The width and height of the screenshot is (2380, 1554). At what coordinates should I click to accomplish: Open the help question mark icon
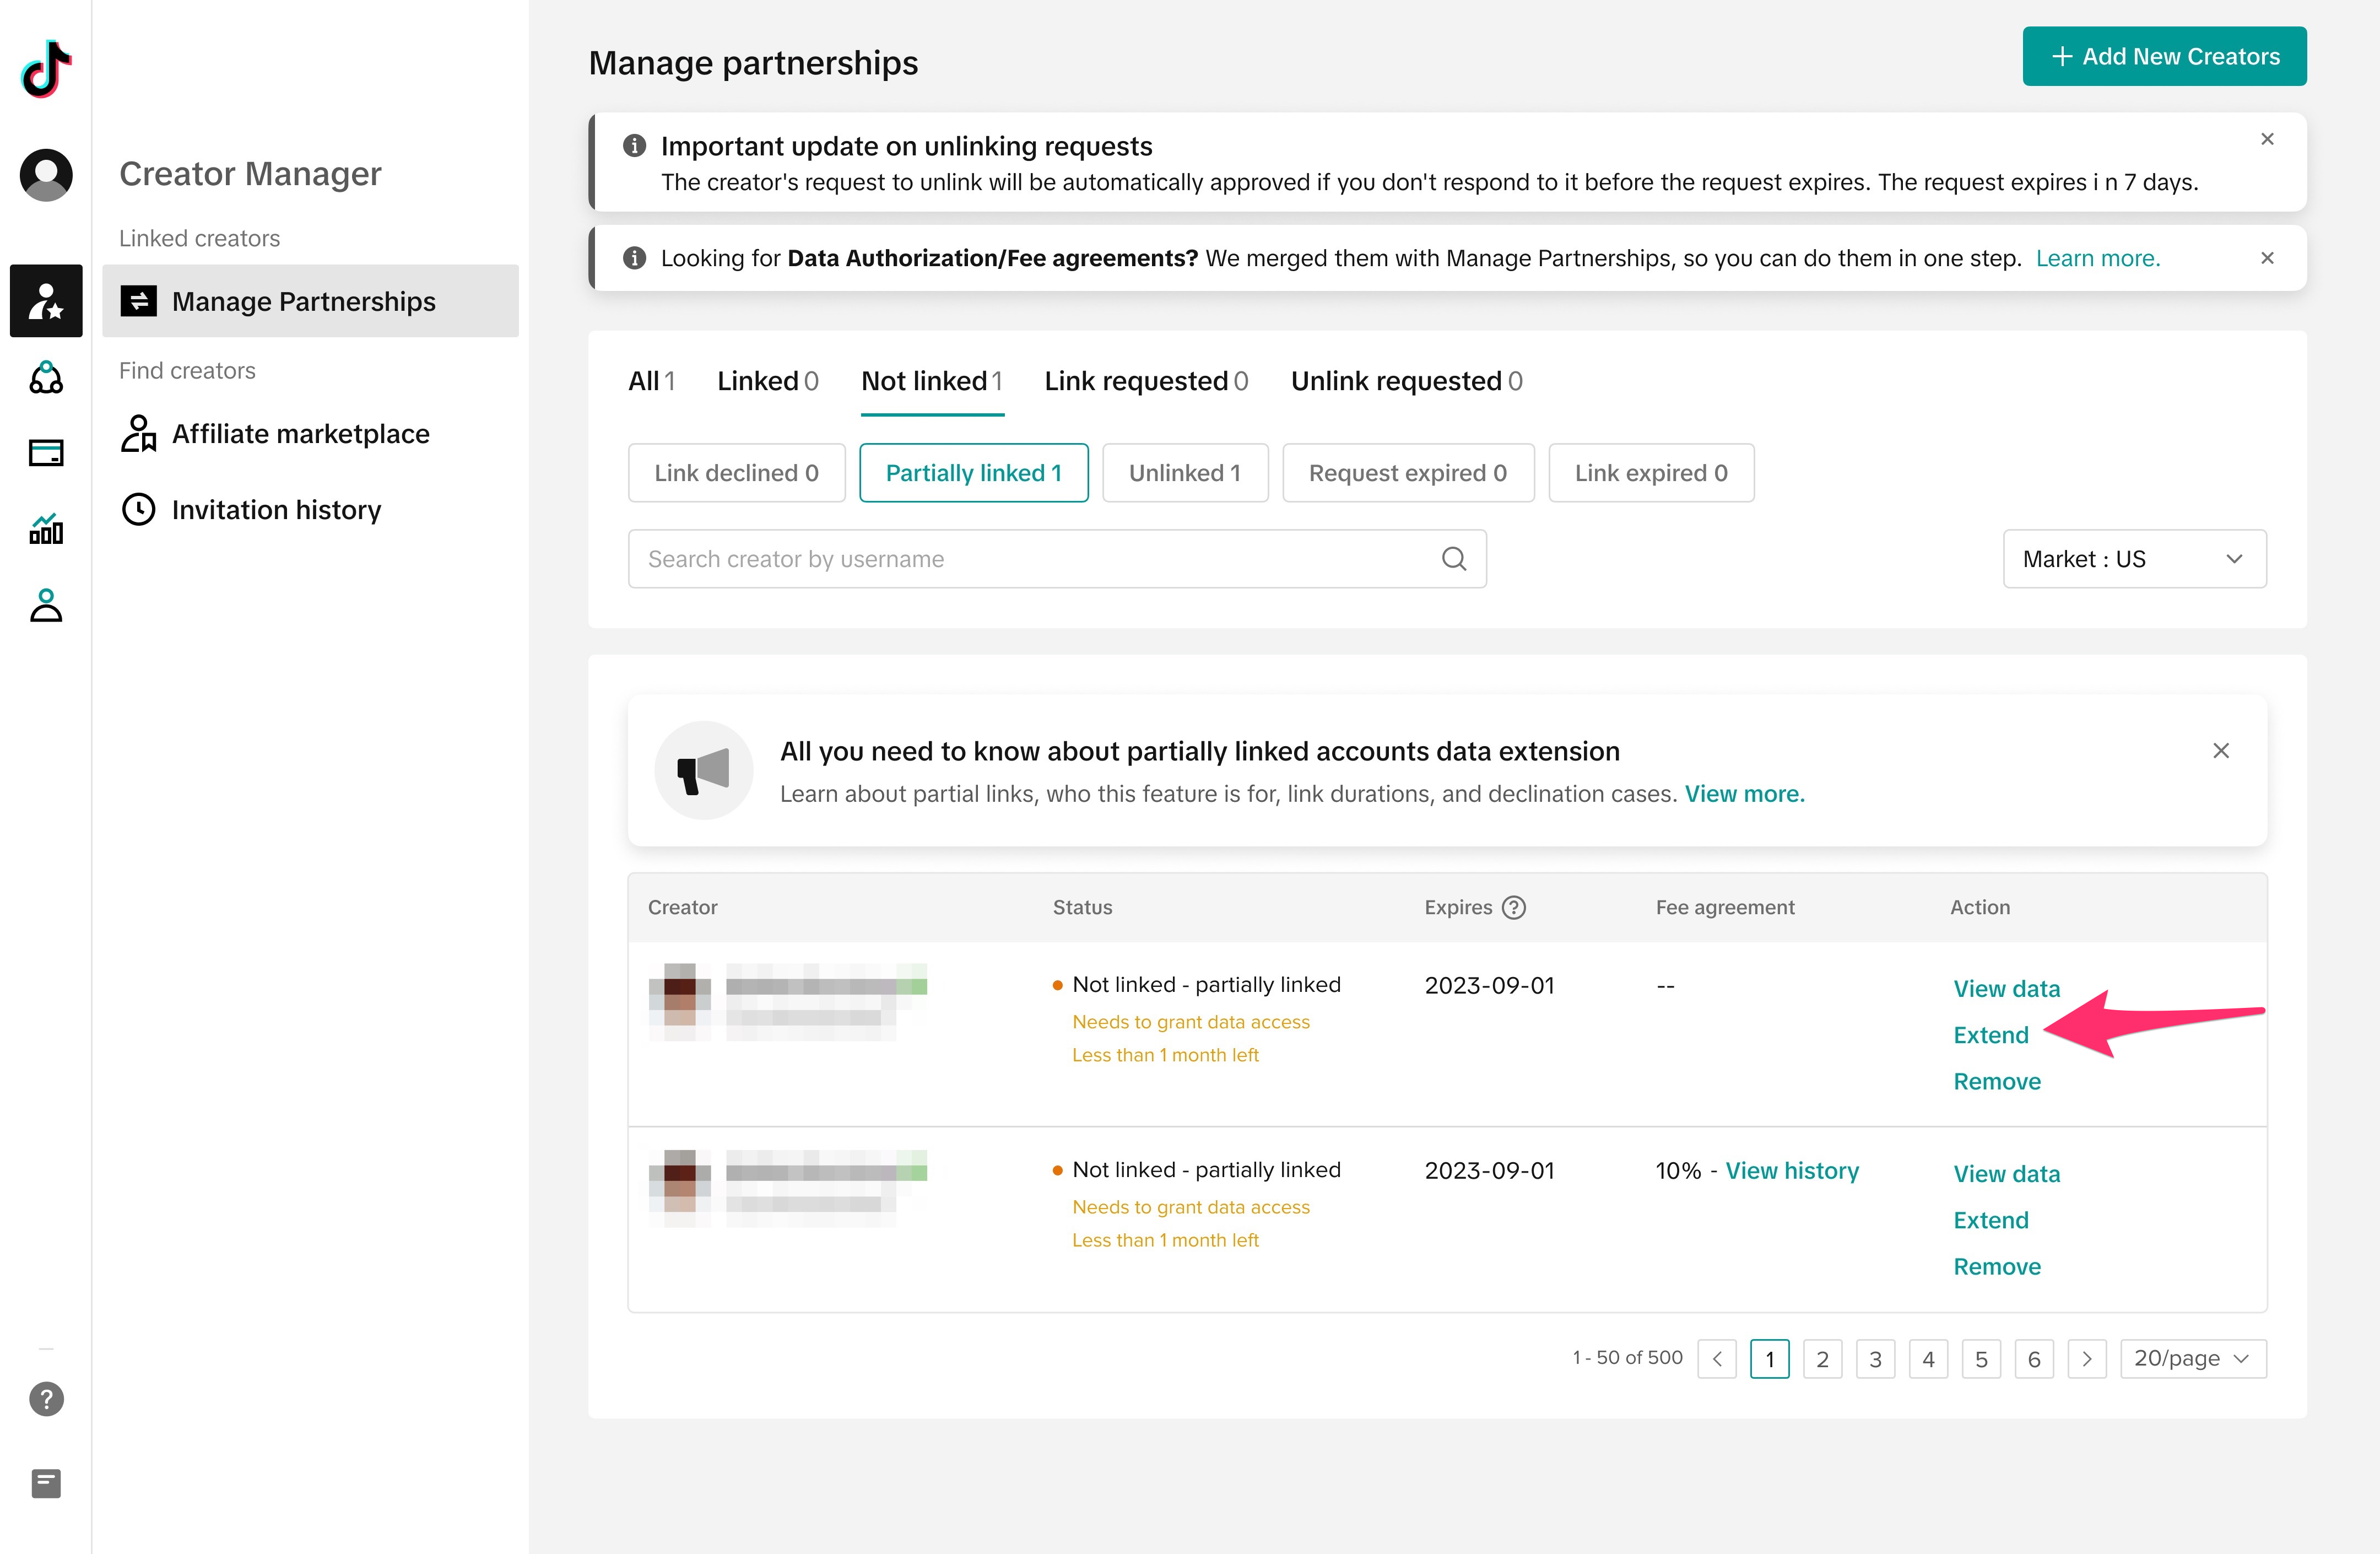pyautogui.click(x=46, y=1399)
